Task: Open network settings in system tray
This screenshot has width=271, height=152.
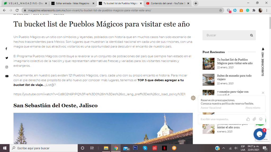Action: point(230,148)
